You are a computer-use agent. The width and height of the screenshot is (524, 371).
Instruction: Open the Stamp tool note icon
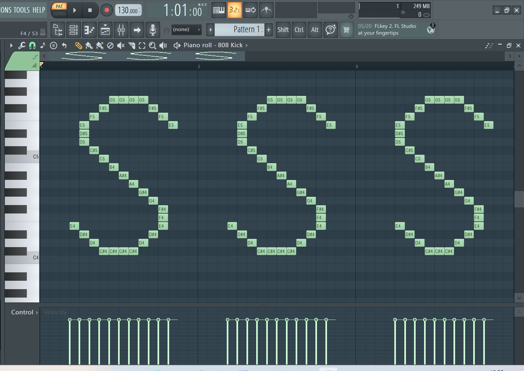coord(43,46)
